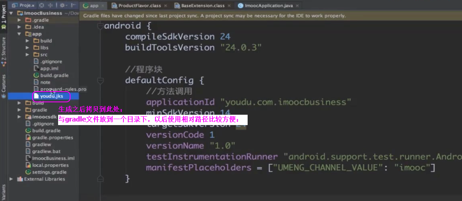Select the gradle.properties file icon
Screen dimensions: 462x201
[28, 137]
